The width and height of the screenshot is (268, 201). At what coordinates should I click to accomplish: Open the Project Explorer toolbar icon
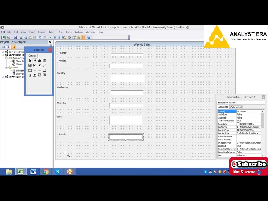click(70, 37)
